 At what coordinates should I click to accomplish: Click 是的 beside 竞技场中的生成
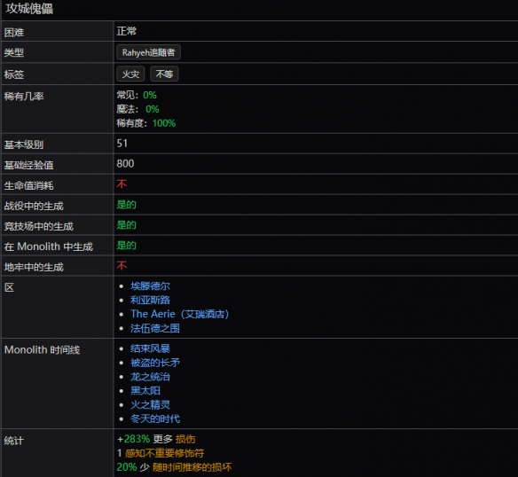pos(126,225)
